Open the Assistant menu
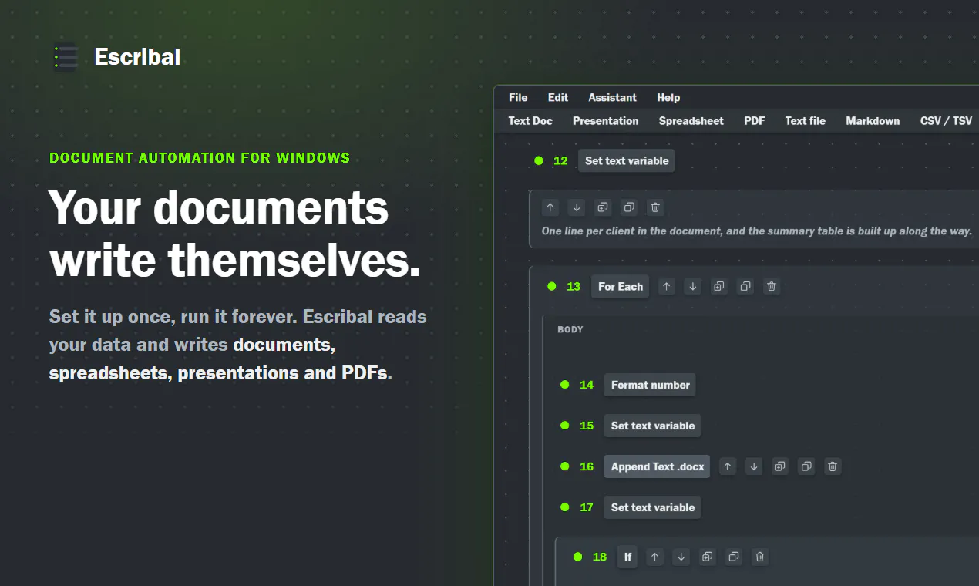The width and height of the screenshot is (979, 586). click(612, 98)
